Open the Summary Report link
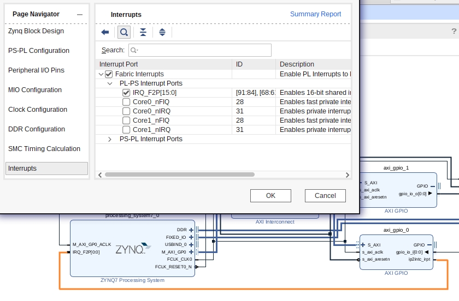This screenshot has width=459, height=301. coord(316,14)
